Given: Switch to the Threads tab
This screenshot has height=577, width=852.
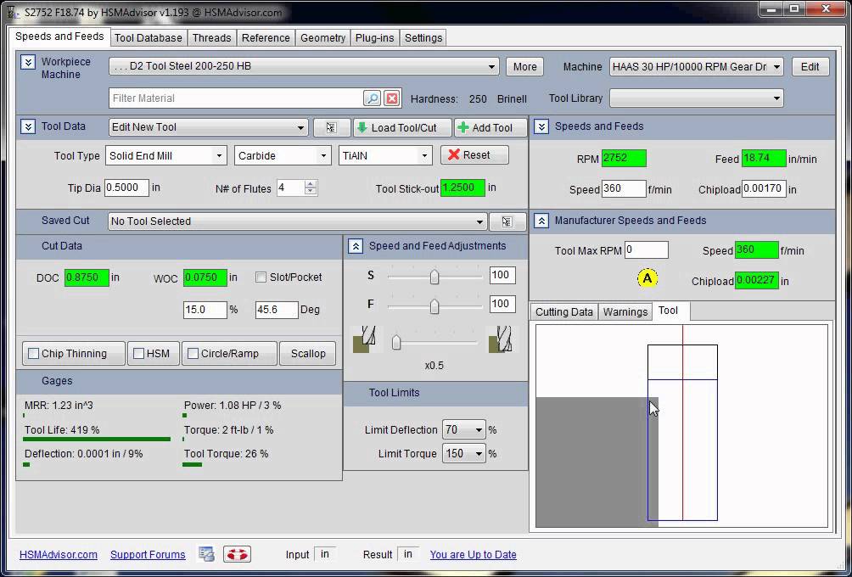Looking at the screenshot, I should [x=211, y=38].
